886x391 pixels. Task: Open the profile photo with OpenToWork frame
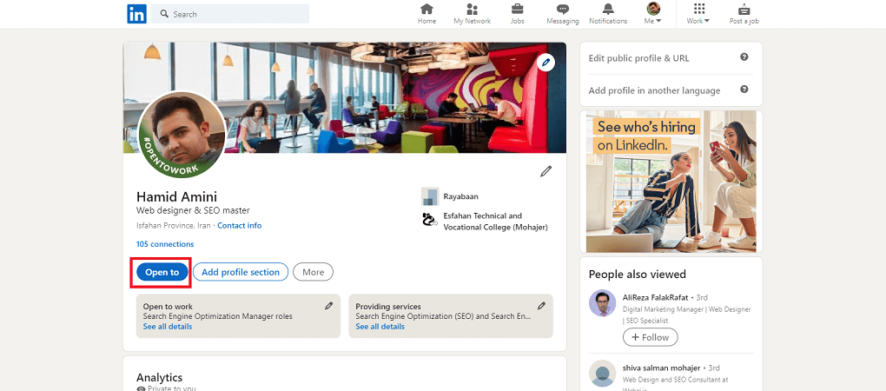[x=182, y=135]
